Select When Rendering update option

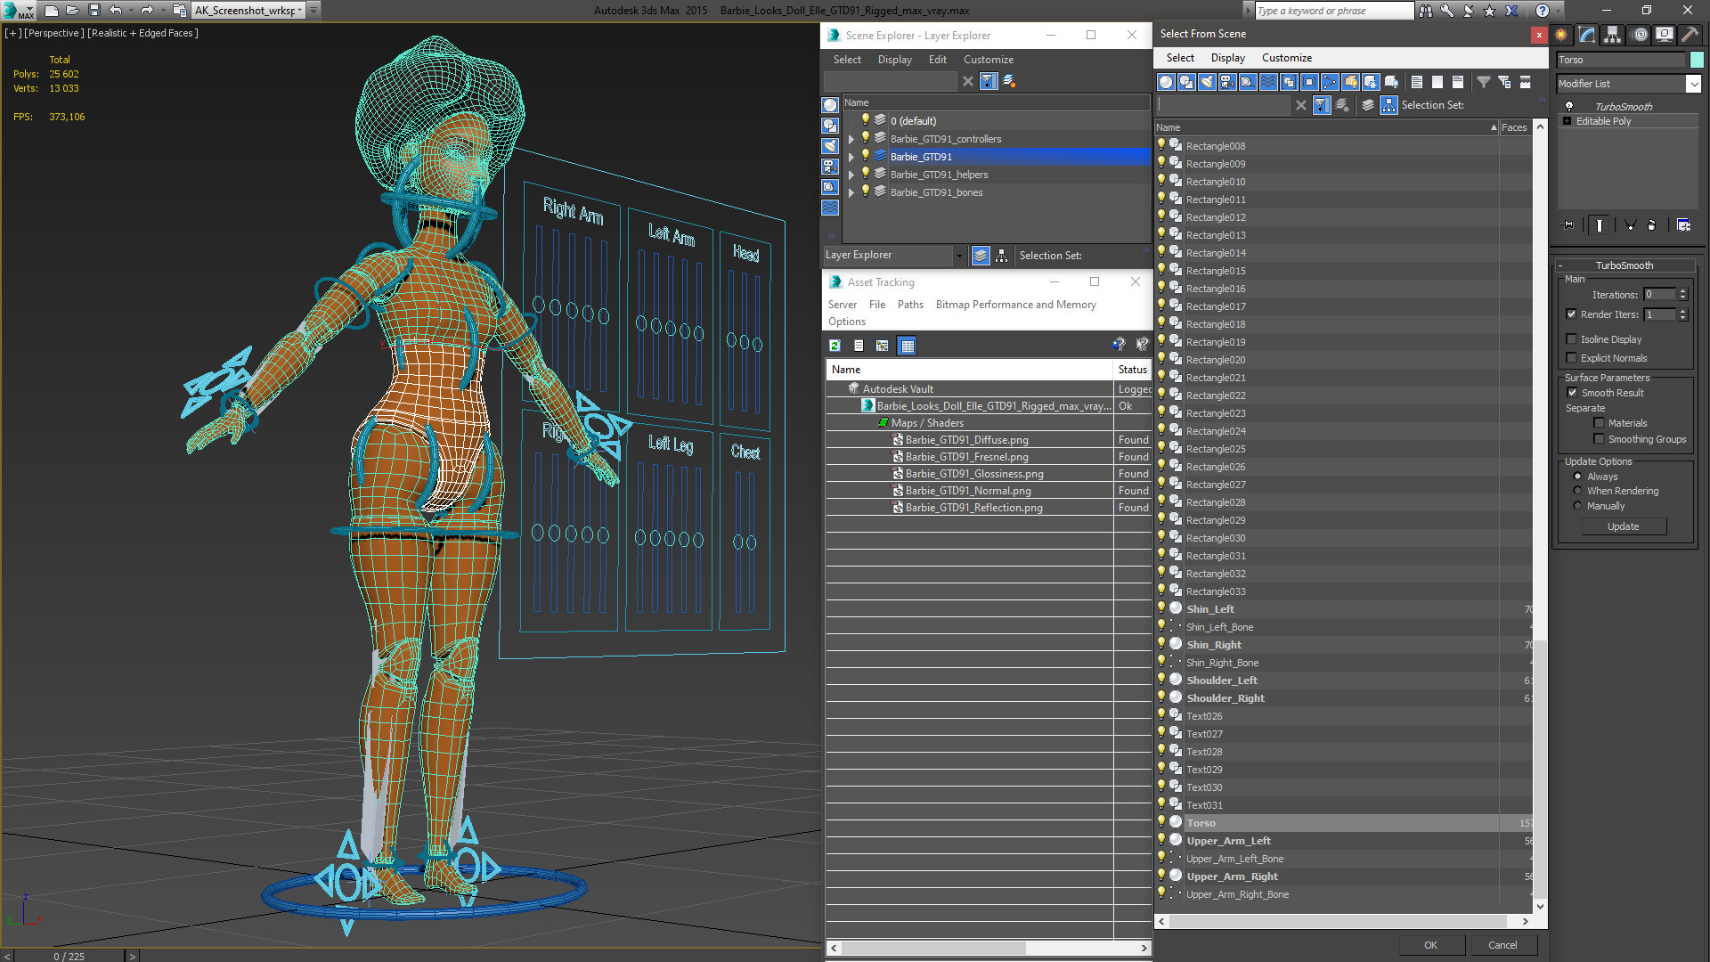coord(1578,491)
